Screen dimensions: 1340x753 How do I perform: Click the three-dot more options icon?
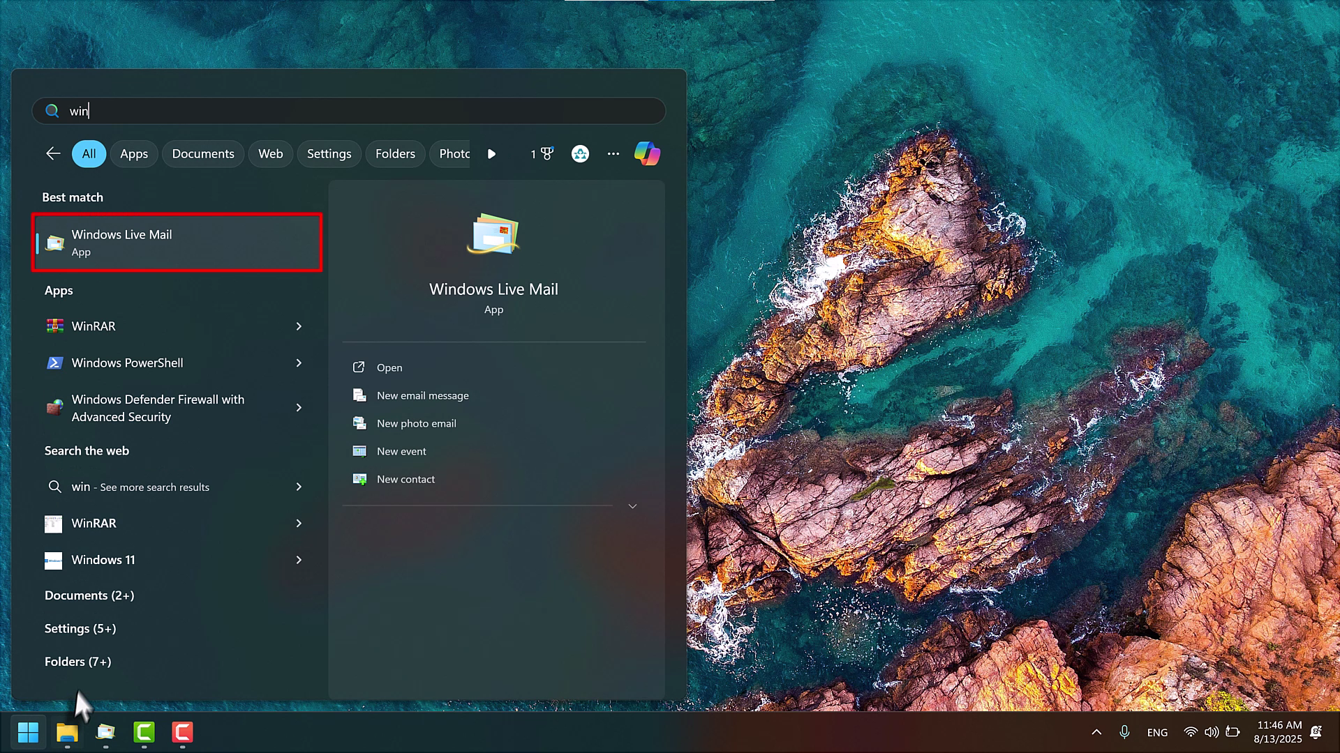[613, 153]
